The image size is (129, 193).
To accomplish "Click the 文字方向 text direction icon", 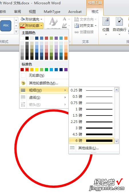I will [x=76, y=19].
